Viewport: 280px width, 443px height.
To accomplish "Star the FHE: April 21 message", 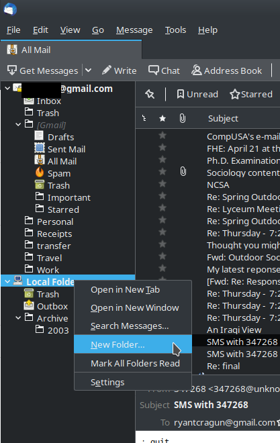I will point(162,148).
